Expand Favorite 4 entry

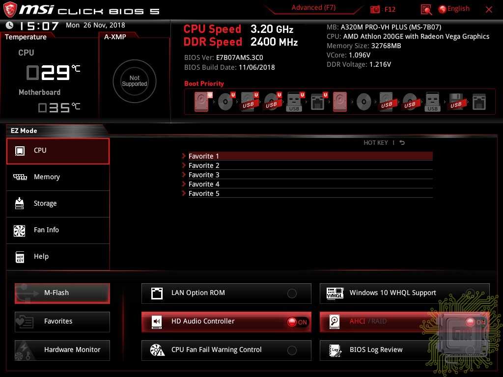tap(307, 184)
